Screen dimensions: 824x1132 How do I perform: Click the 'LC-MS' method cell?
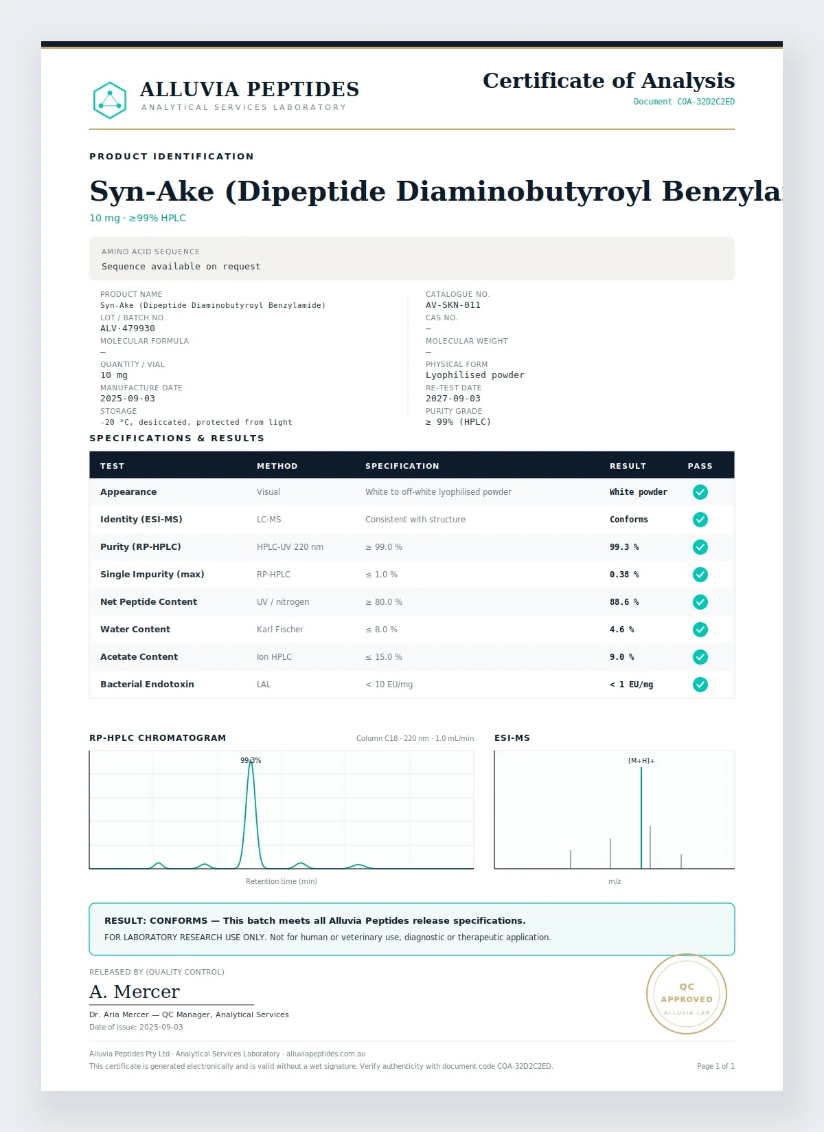[x=269, y=520]
